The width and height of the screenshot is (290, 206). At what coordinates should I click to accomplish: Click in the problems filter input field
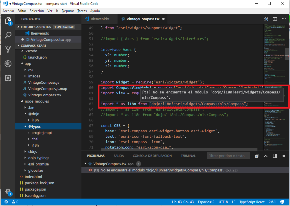tap(228, 156)
